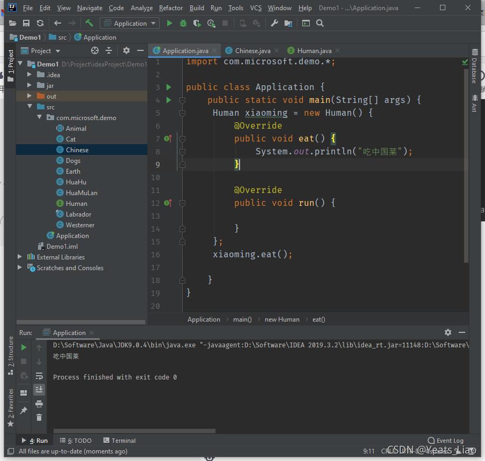
Task: Open Project Structure from the toolbar
Action: (x=288, y=23)
